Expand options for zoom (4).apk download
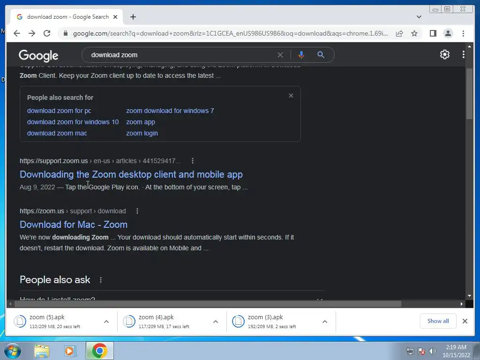This screenshot has width=480, height=360. pyautogui.click(x=216, y=322)
